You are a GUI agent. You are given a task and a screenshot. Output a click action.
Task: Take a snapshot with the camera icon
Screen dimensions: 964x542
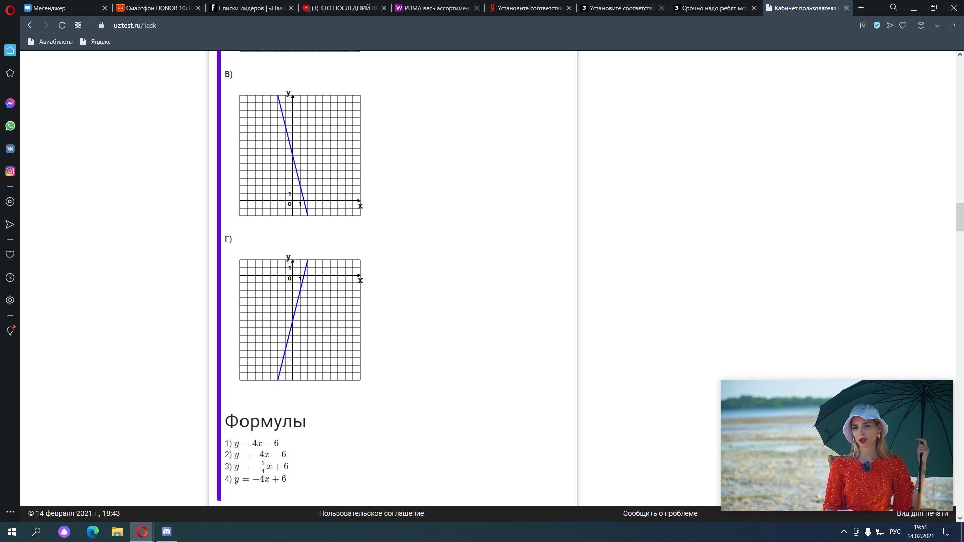[864, 25]
